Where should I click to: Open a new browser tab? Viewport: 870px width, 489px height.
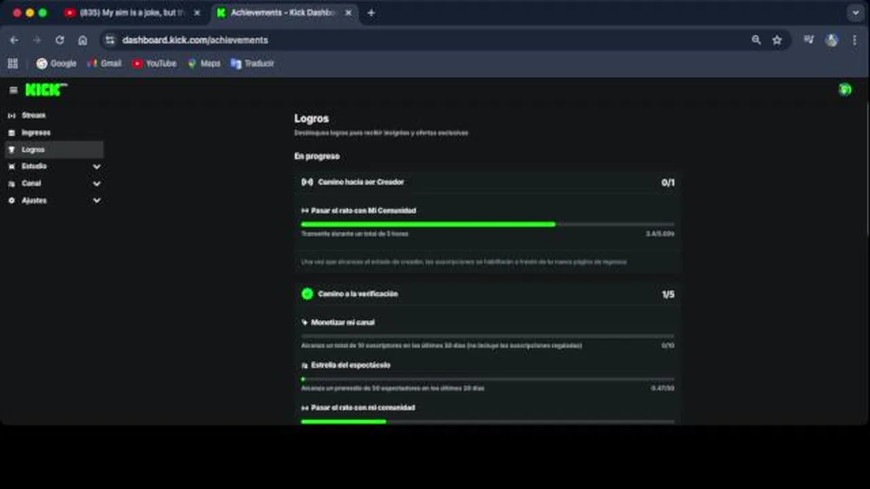pyautogui.click(x=371, y=13)
